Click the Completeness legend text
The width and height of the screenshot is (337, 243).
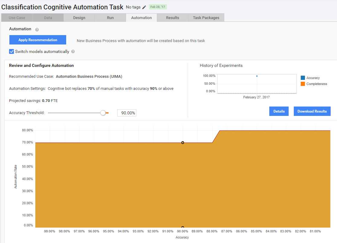(x=317, y=84)
